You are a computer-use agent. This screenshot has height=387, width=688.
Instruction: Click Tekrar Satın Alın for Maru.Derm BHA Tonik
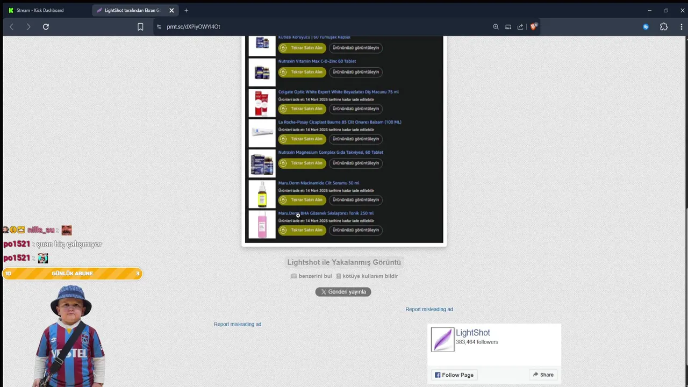coord(302,230)
